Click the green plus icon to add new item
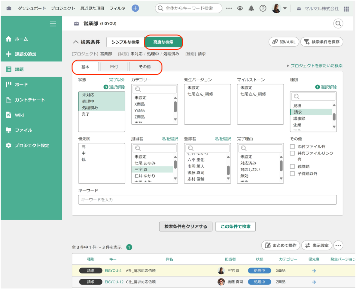This screenshot has height=289, width=356. click(x=135, y=8)
